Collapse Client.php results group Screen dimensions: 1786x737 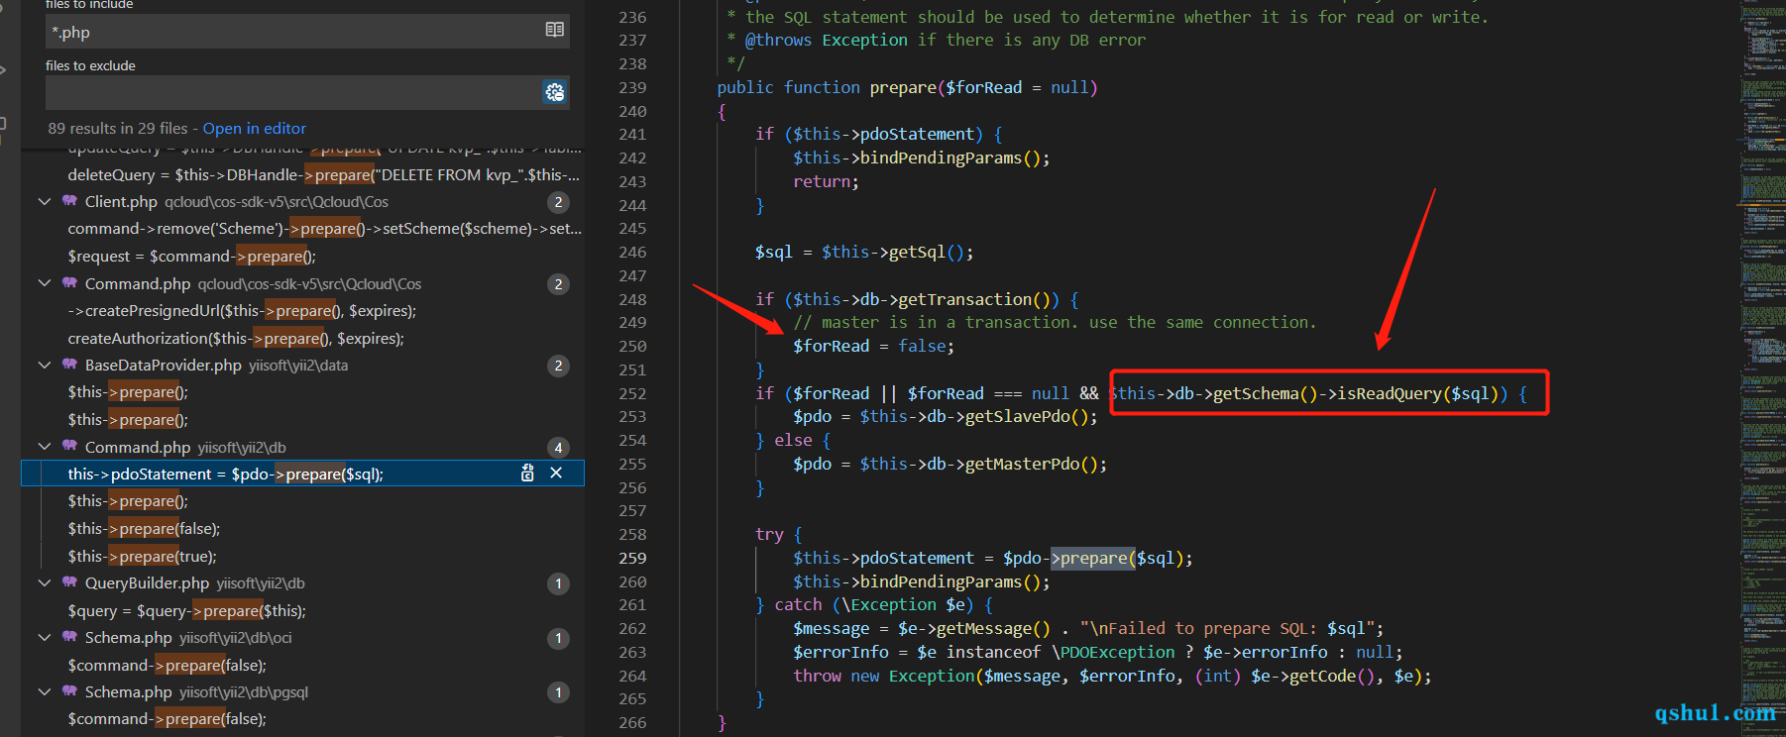(45, 201)
